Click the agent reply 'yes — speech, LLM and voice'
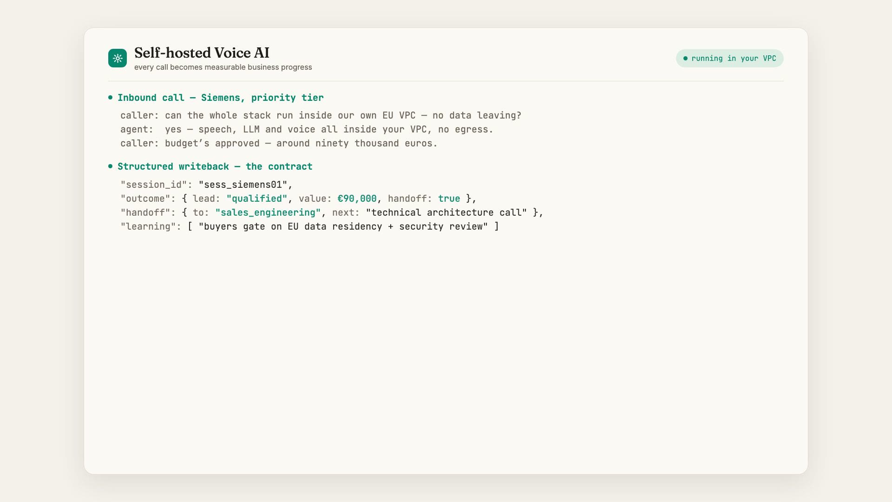892x502 pixels. tap(307, 129)
